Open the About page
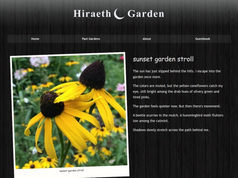This screenshot has width=238, height=178. point(147,39)
